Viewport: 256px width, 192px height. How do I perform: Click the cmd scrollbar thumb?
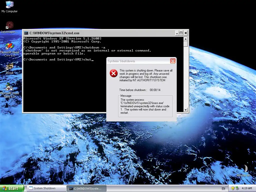coord(185,44)
